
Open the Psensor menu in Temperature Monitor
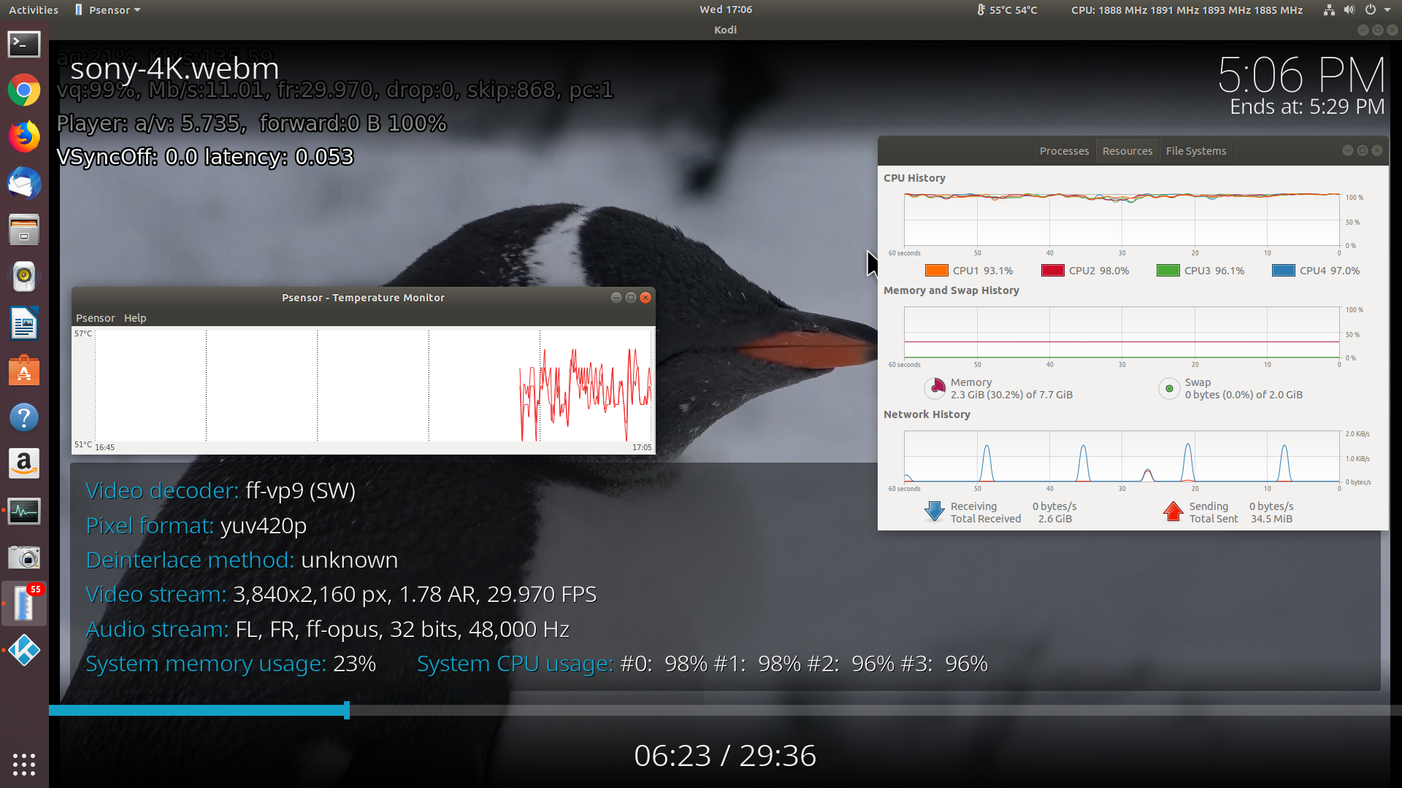coord(96,318)
